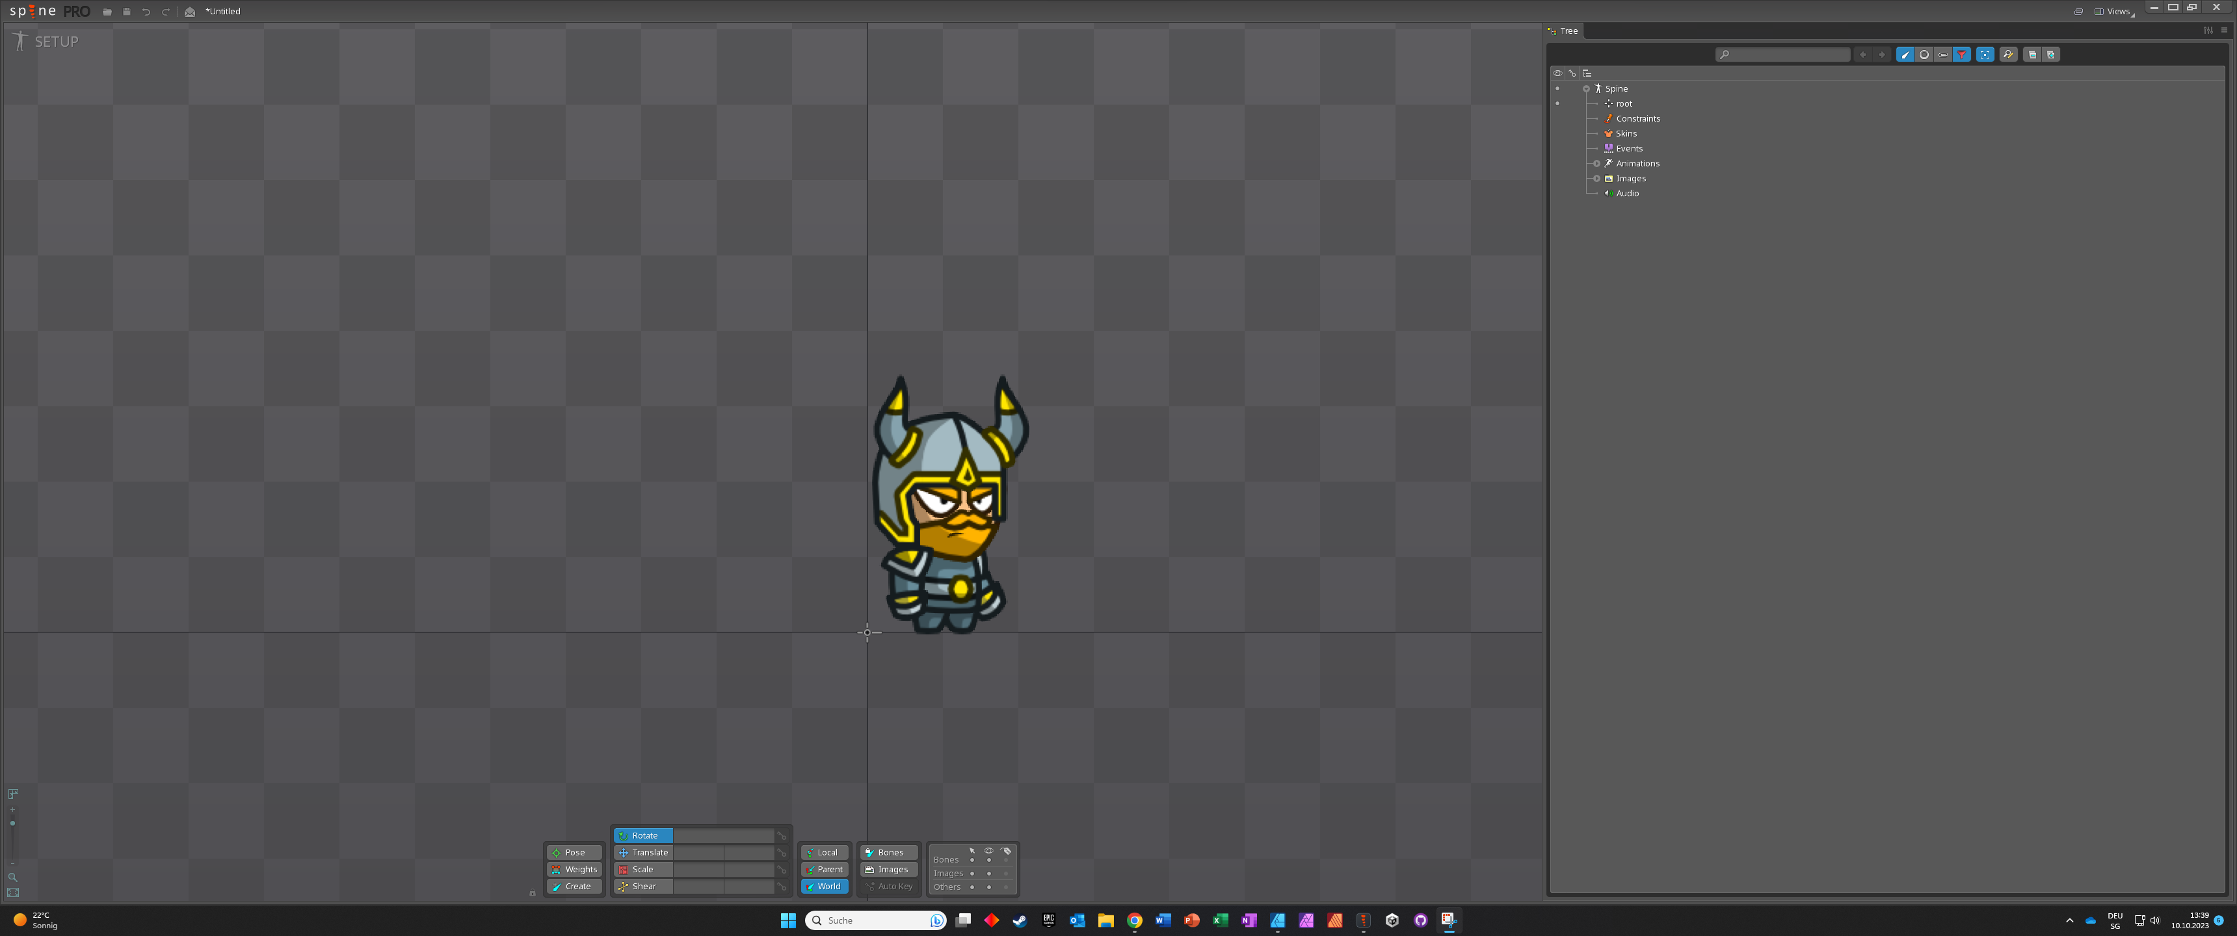Expand the Animations node
Image resolution: width=2237 pixels, height=936 pixels.
1597,163
